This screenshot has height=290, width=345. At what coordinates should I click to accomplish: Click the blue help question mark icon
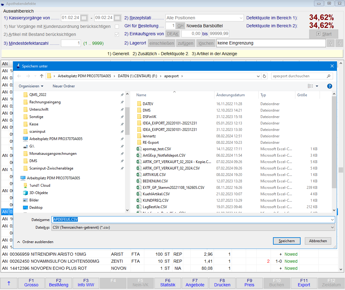[330, 86]
